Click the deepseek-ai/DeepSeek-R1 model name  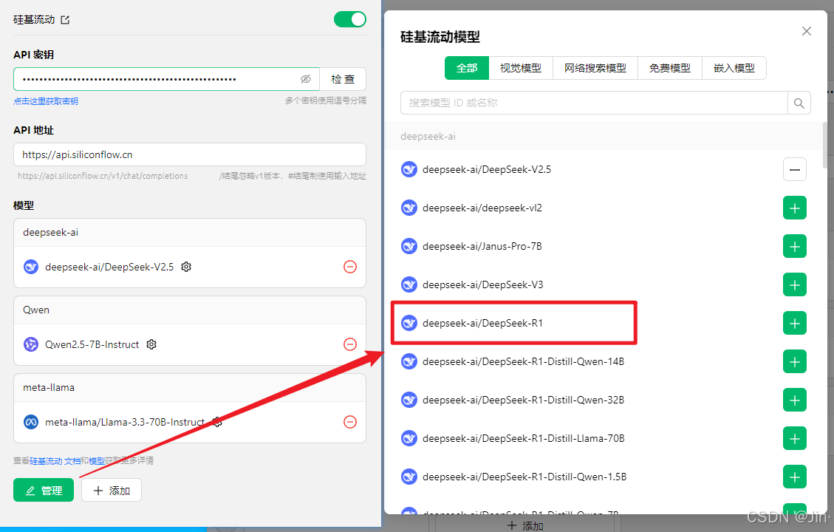pos(482,324)
